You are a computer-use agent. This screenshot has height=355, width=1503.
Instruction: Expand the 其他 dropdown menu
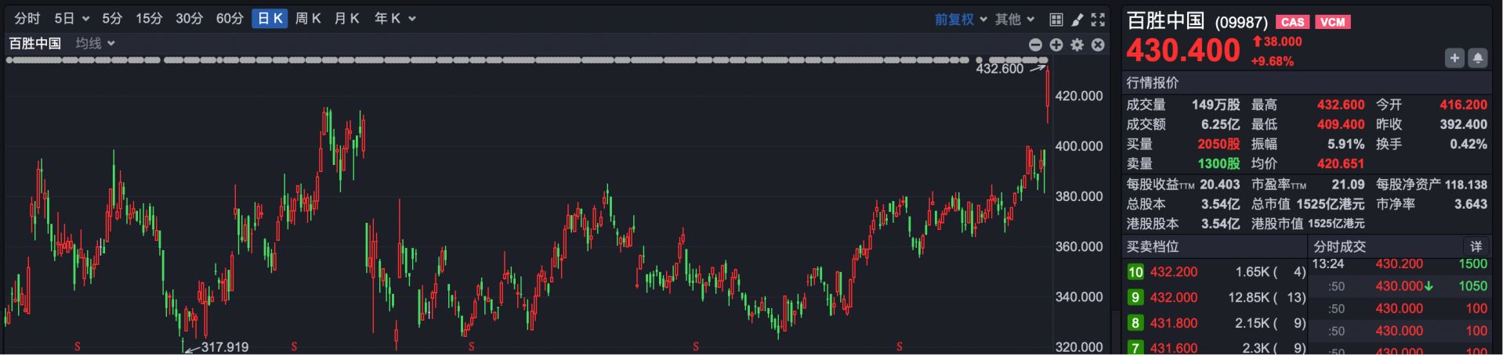click(x=1015, y=19)
